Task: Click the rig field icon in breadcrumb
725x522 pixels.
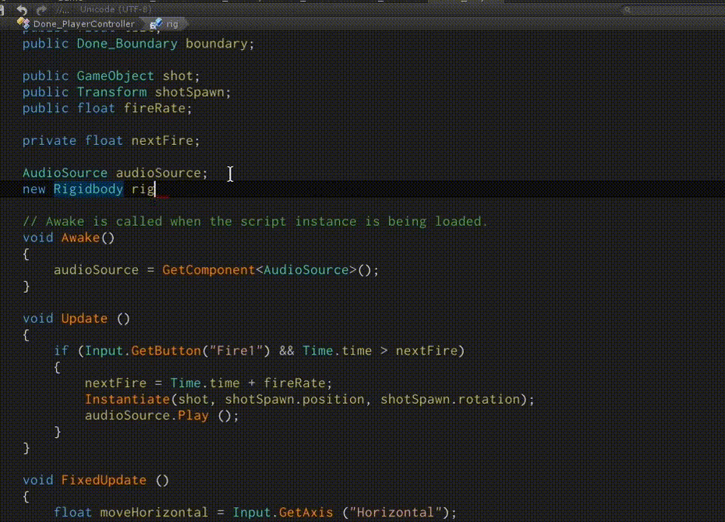Action: point(156,23)
